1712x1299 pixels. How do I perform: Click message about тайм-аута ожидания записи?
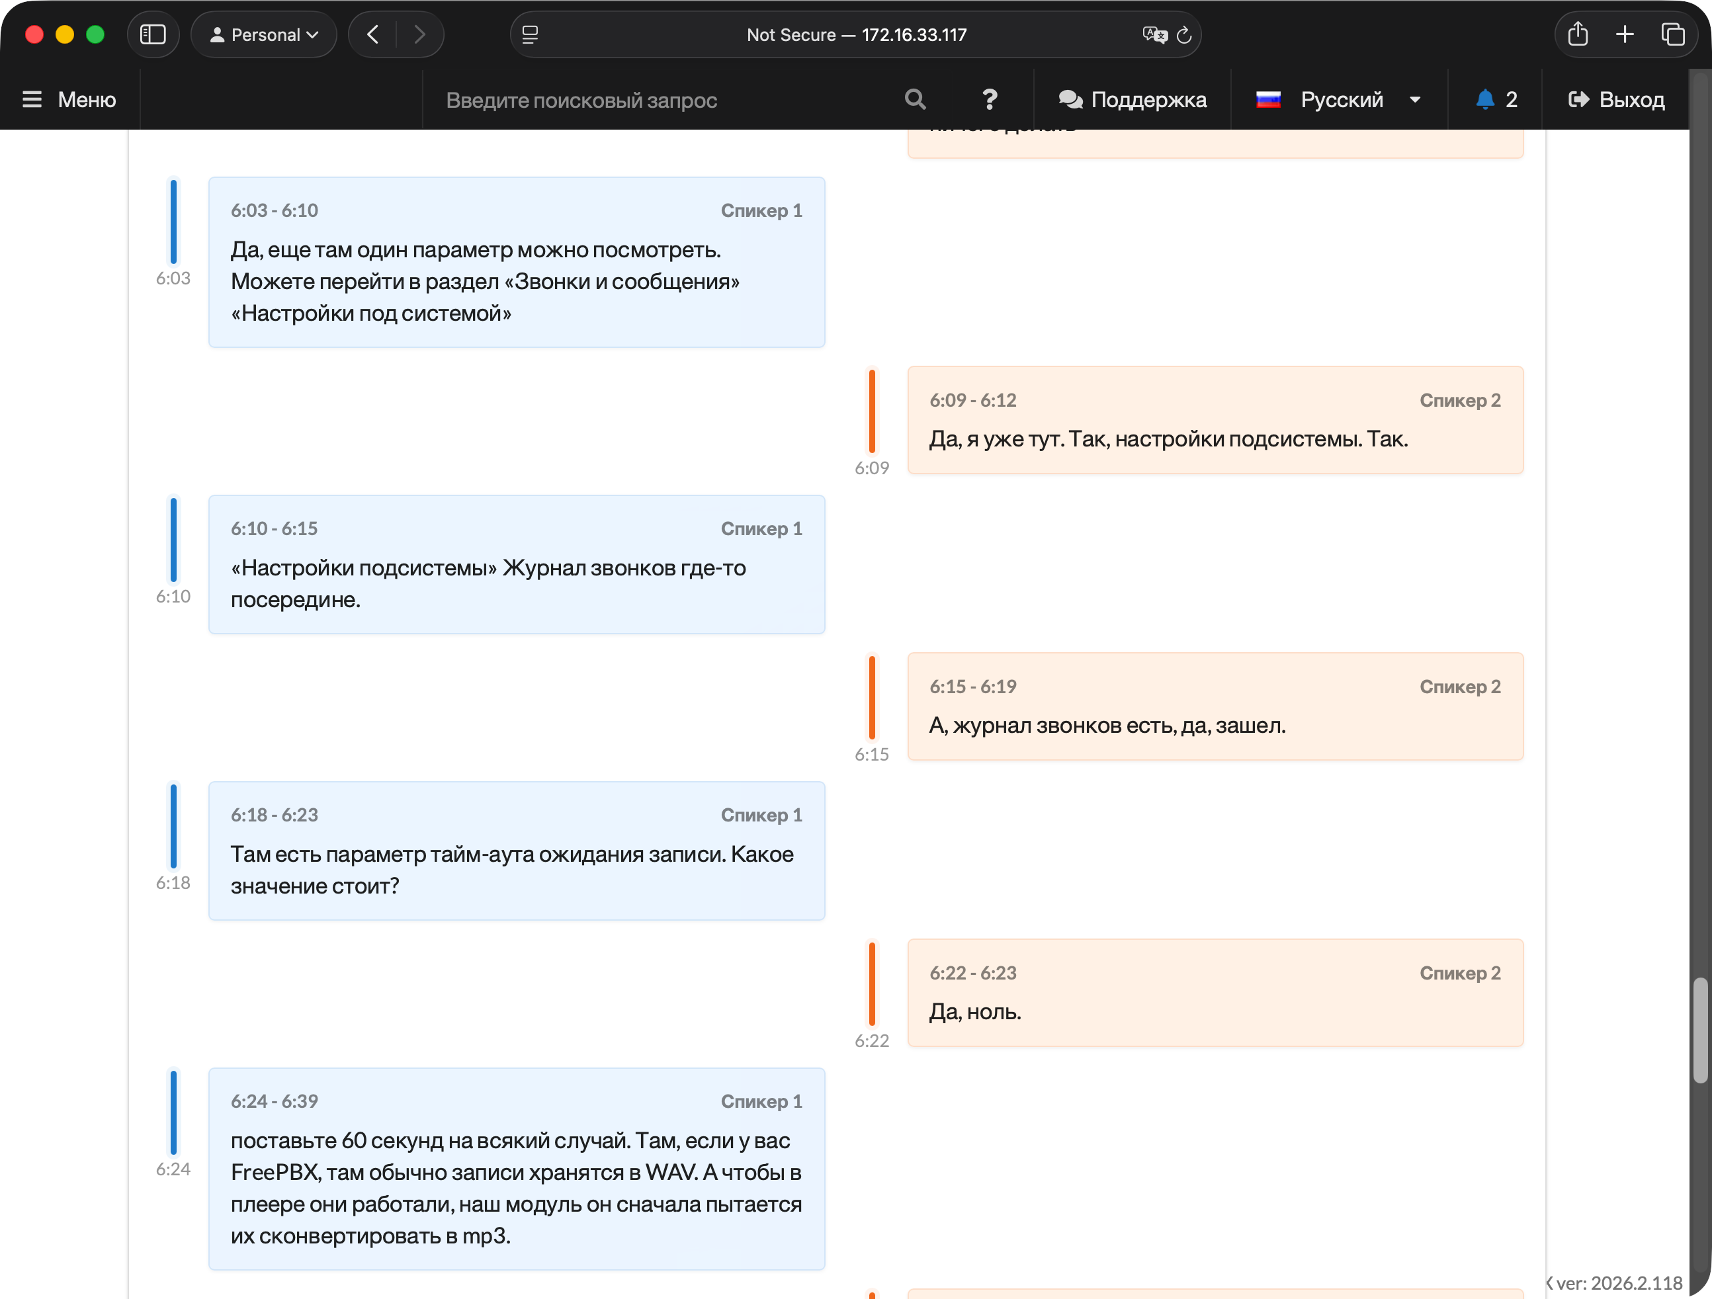(516, 851)
